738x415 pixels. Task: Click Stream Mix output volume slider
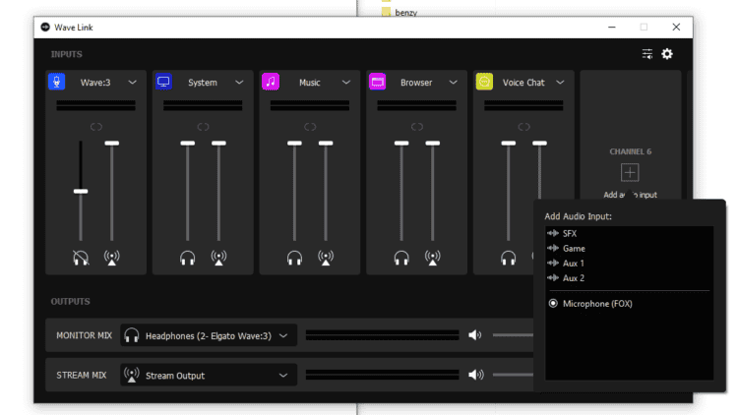[x=513, y=375]
